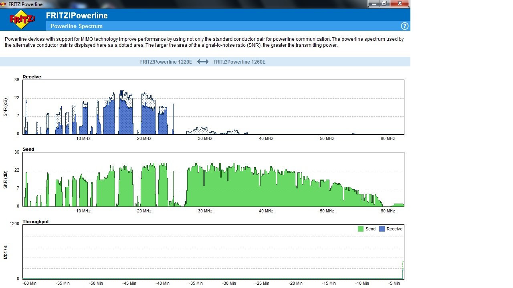Viewport: 513px width, 288px height.
Task: Click the Receive chart title
Action: coord(32,77)
